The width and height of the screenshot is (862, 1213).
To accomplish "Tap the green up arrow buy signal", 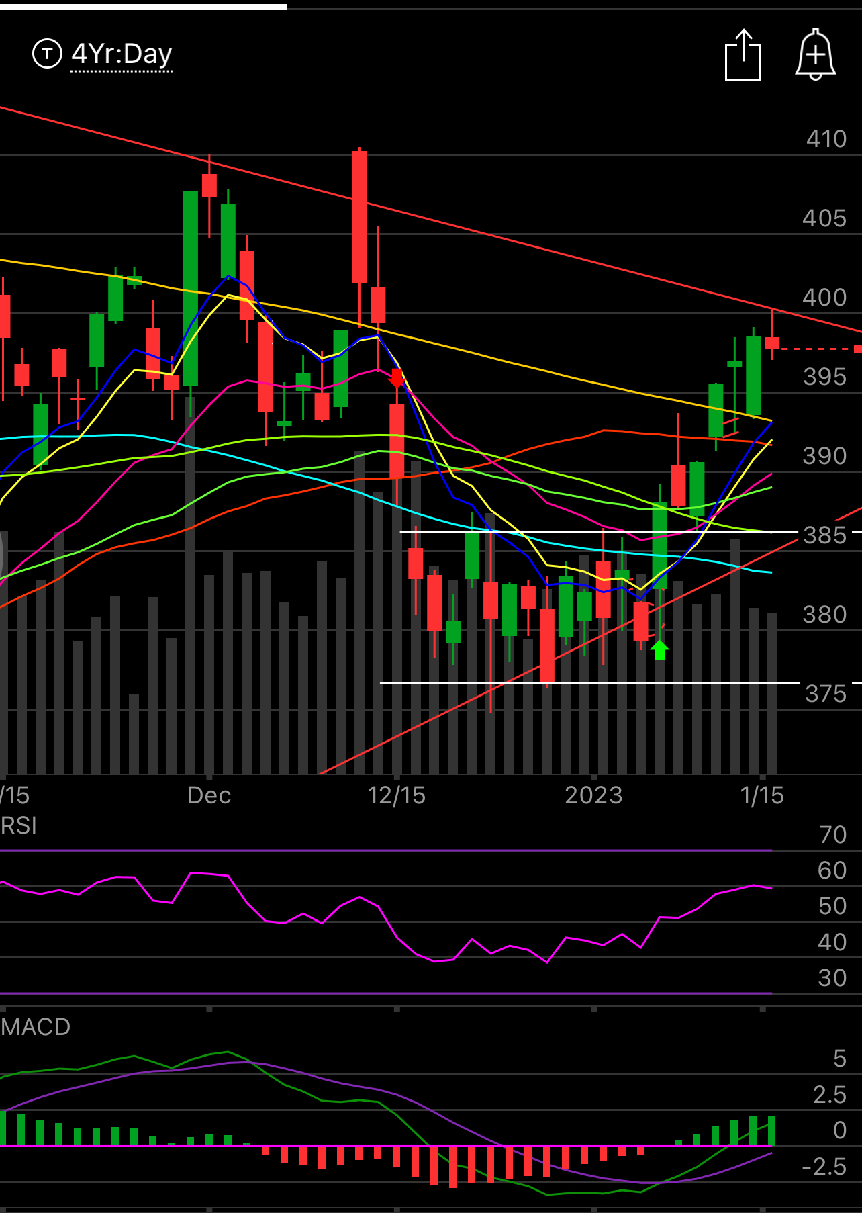I will point(659,649).
